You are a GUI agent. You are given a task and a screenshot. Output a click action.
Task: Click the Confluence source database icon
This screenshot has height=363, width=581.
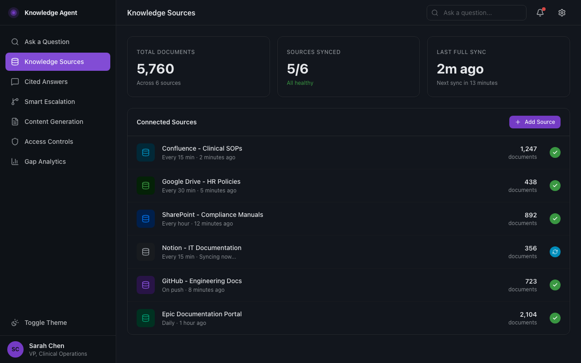[x=145, y=152]
